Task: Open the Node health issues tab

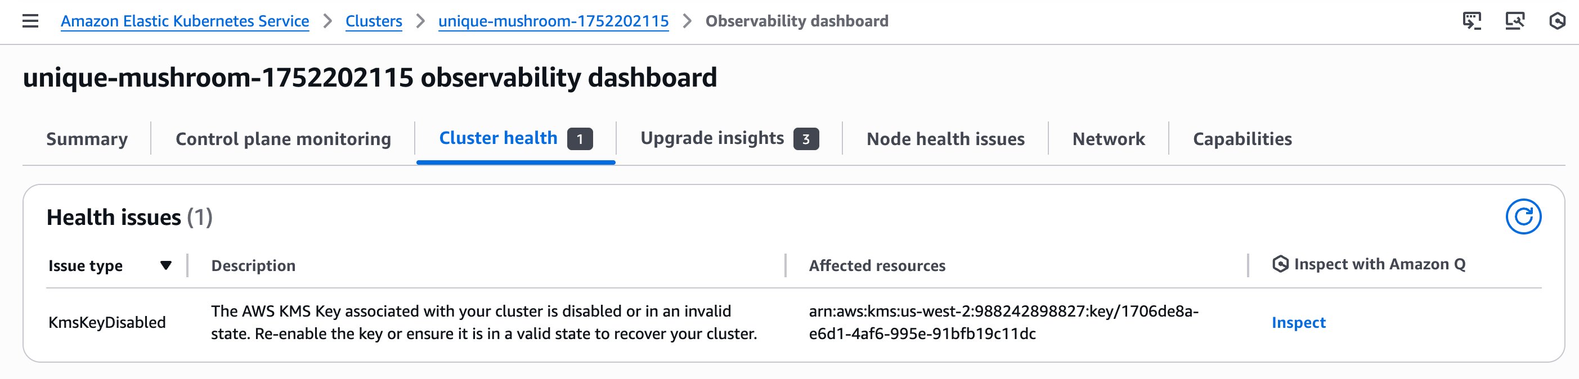Action: pyautogui.click(x=945, y=138)
